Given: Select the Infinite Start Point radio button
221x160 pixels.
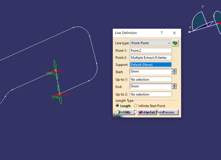Looking at the screenshot, I should pos(136,106).
